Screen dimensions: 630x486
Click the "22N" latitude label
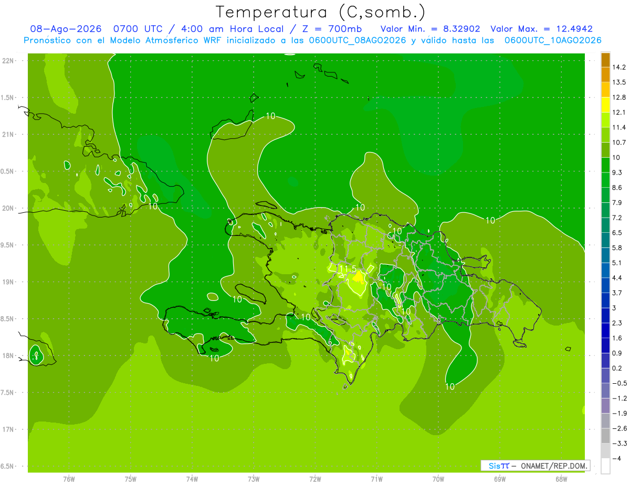coord(8,61)
